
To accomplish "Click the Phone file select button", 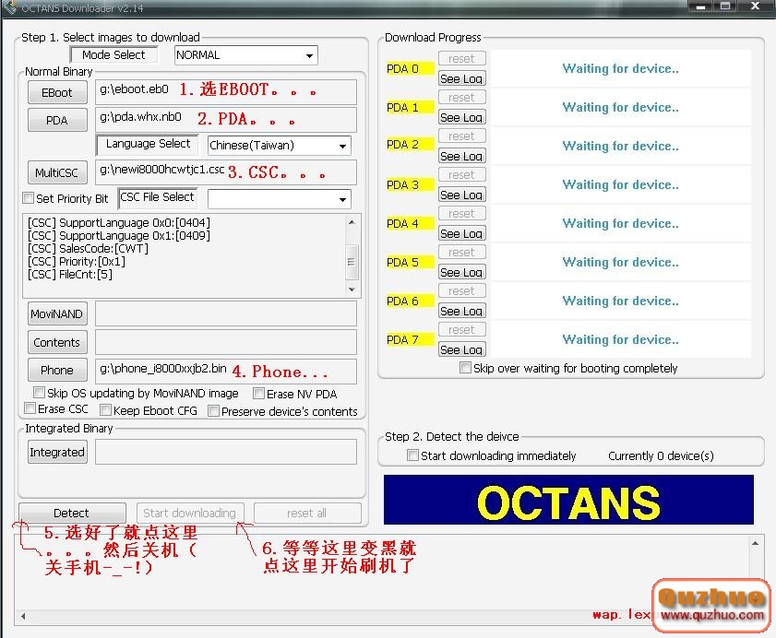I will pos(57,370).
